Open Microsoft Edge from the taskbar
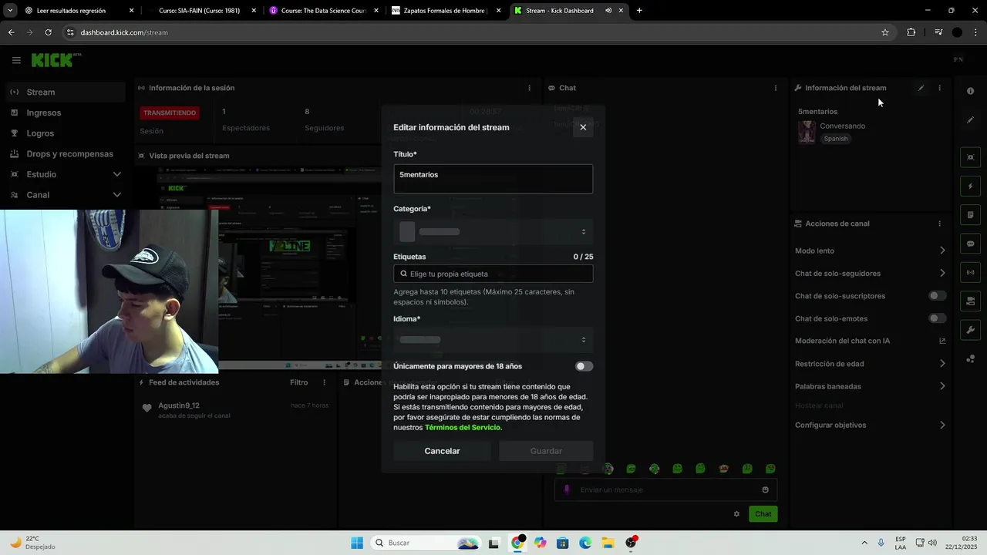 coord(585,543)
